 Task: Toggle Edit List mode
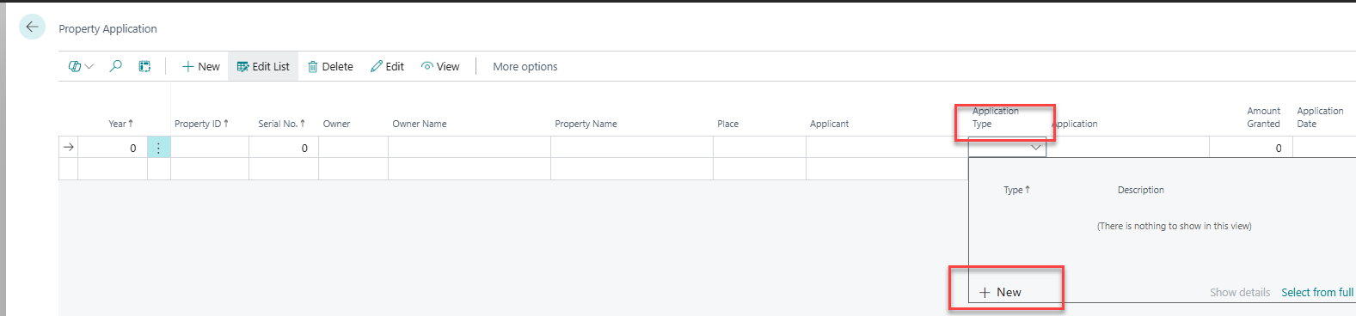[x=263, y=66]
